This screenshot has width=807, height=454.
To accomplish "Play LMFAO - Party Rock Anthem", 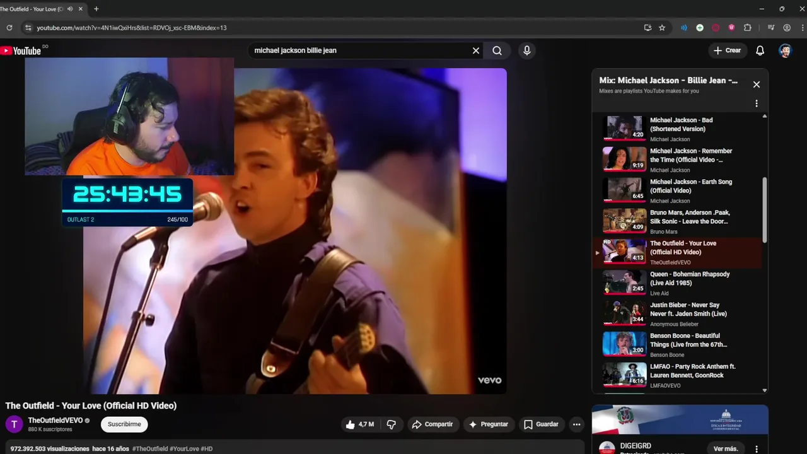I will click(x=680, y=376).
